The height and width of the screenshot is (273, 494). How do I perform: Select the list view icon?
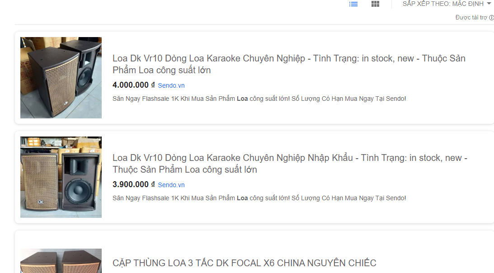[x=353, y=4]
